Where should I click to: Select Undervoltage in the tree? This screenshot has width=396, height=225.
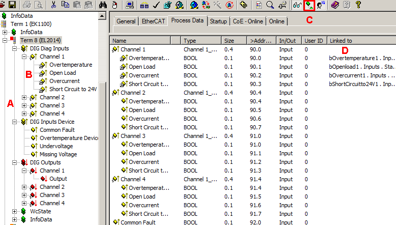[56, 146]
